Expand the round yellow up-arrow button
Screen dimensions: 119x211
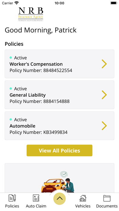tap(59, 199)
